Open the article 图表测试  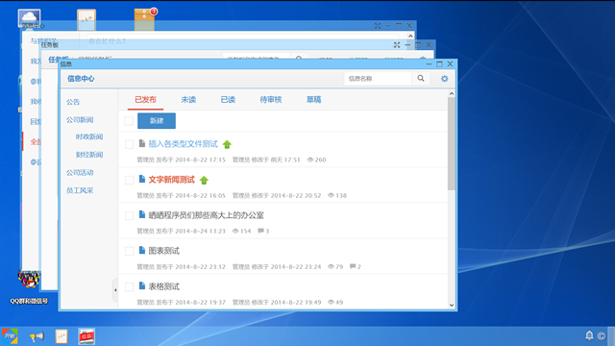coord(164,251)
